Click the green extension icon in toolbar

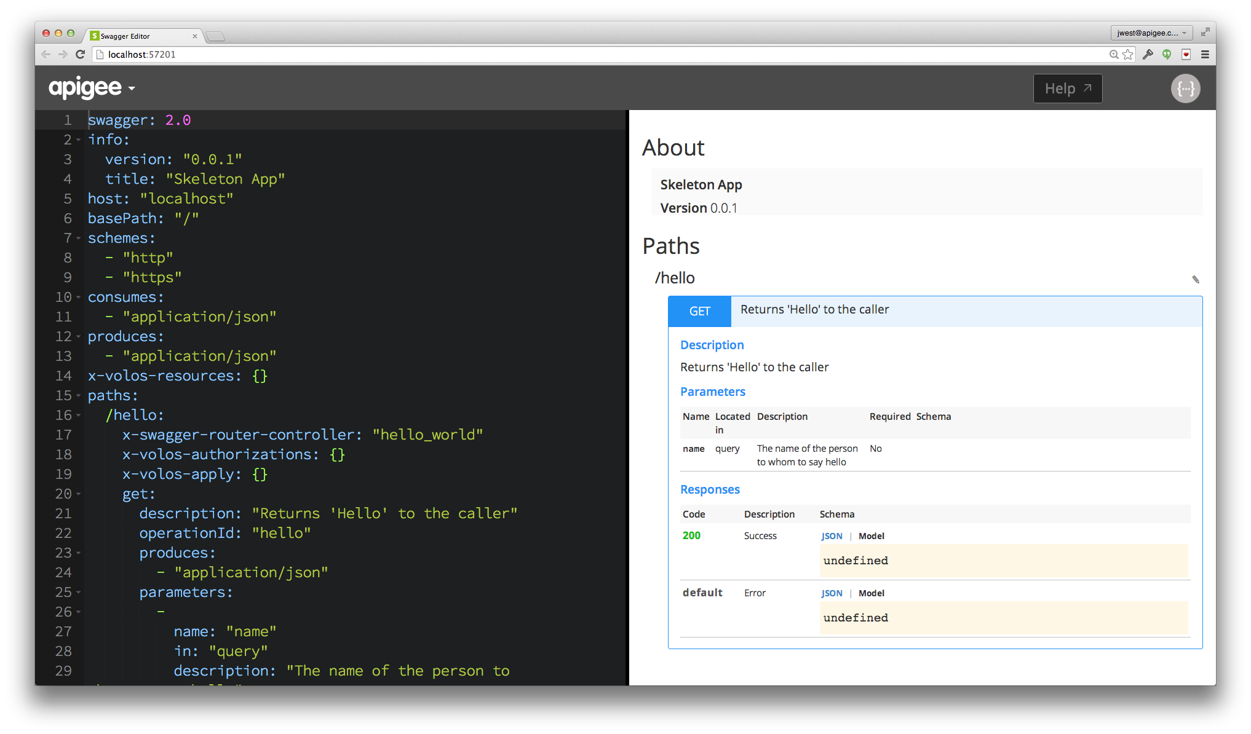click(1167, 55)
